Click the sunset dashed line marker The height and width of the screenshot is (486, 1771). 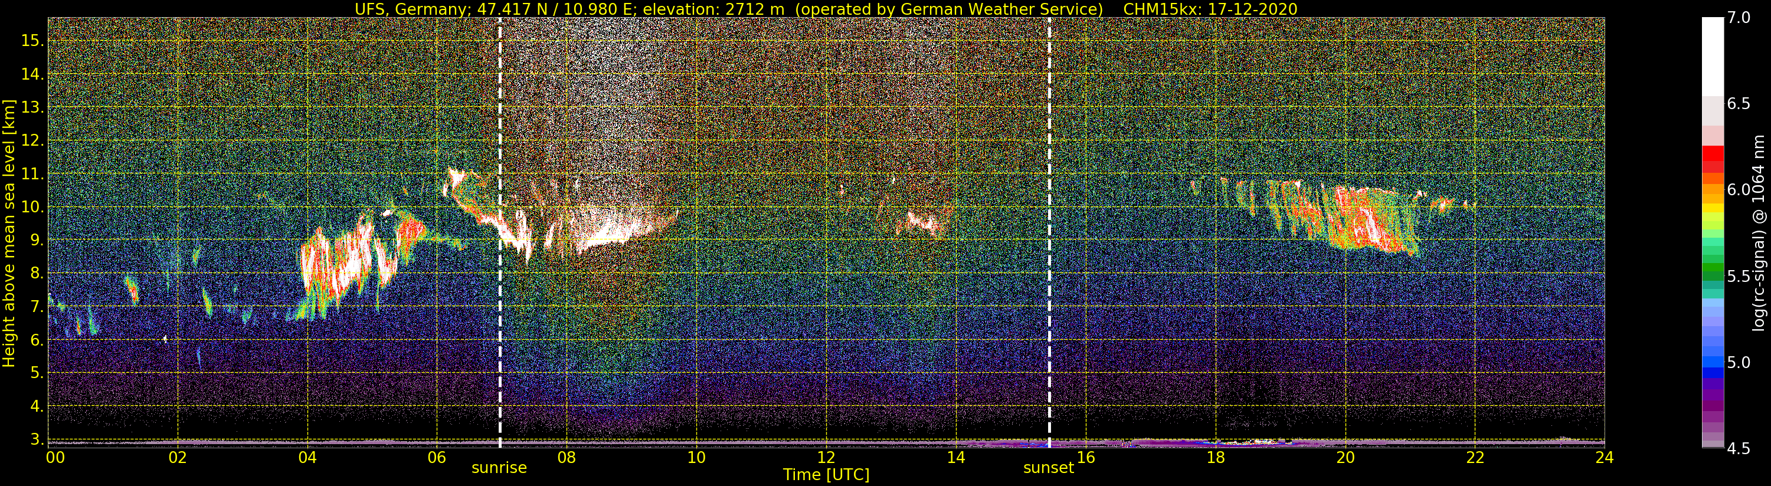point(1049,232)
